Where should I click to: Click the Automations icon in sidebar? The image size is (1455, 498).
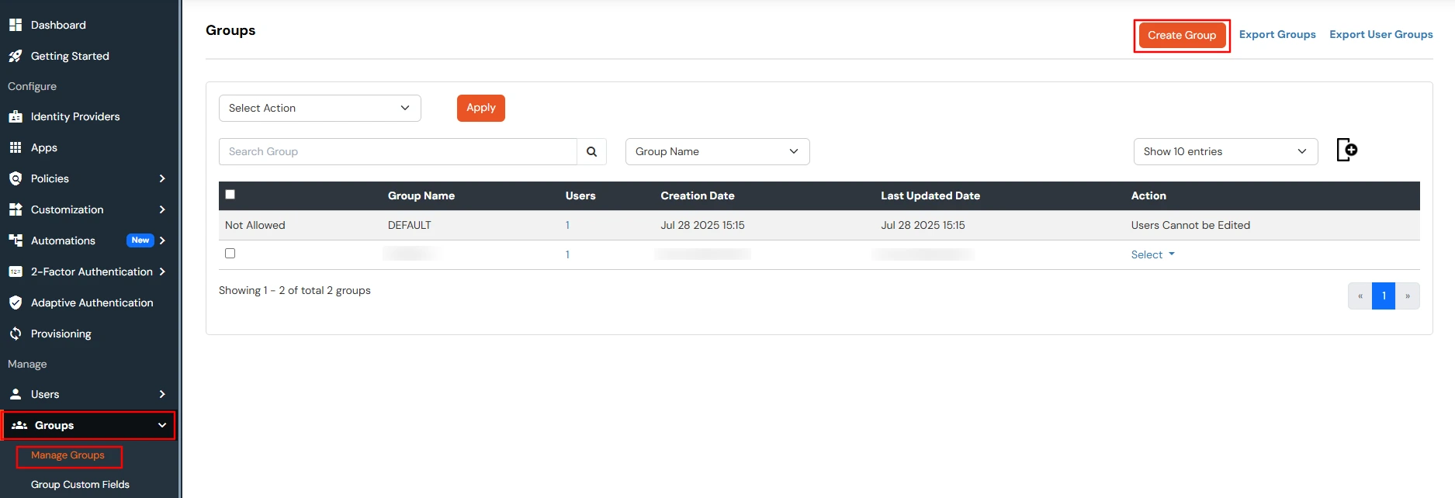(x=16, y=240)
